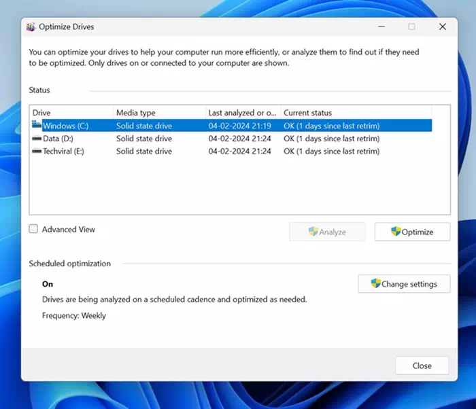Click Data (D:) Solid state drive cell
This screenshot has height=409, width=476.
tap(144, 139)
